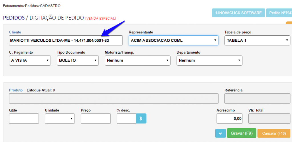Expand the Departamento dropdown
This screenshot has height=142, width=292.
click(209, 60)
